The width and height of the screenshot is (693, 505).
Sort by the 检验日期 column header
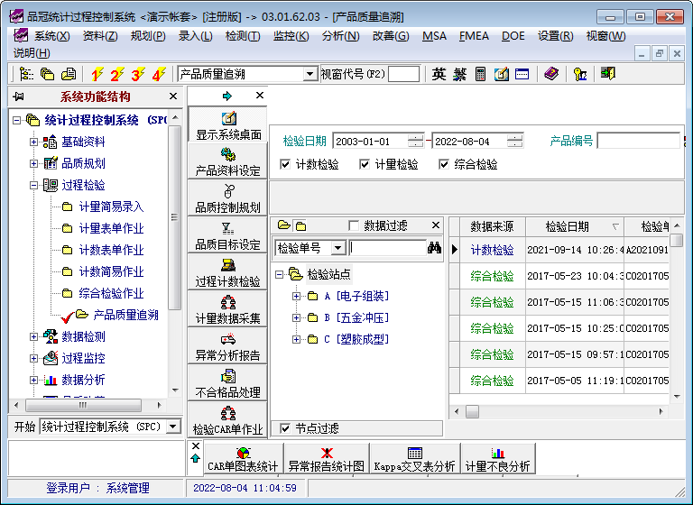[x=574, y=226]
